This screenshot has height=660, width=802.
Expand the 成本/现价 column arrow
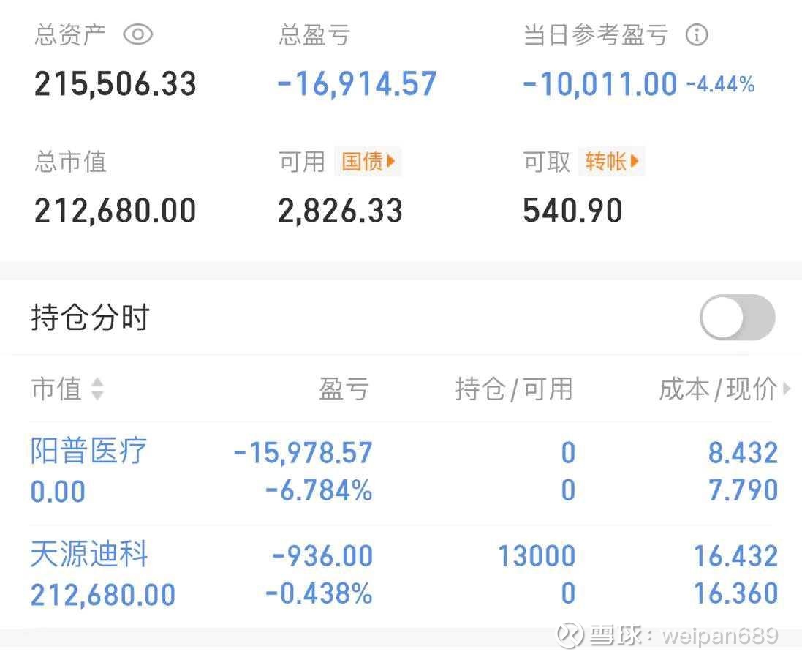click(x=787, y=389)
